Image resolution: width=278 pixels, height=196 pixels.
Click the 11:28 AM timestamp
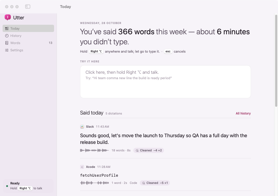(104, 167)
